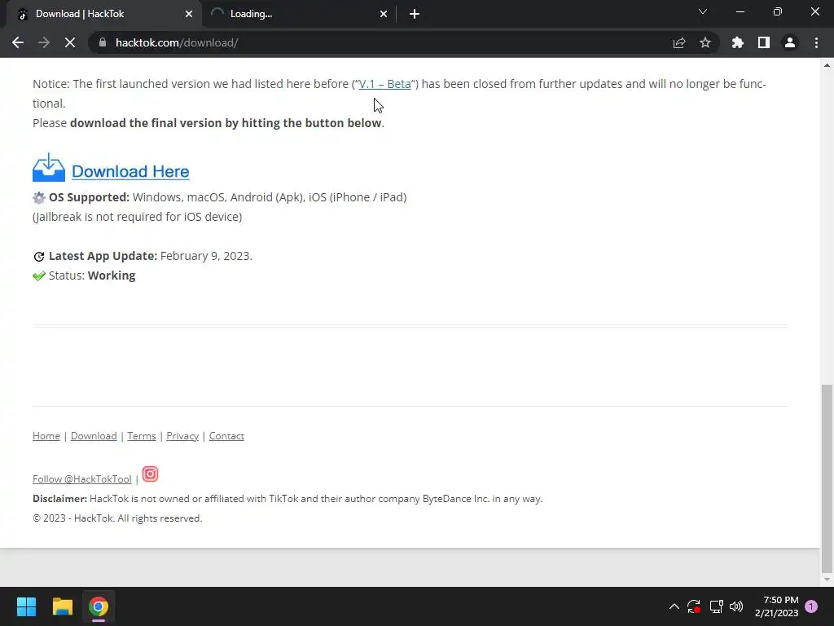Open a new tab with the plus button
The image size is (834, 626).
415,14
